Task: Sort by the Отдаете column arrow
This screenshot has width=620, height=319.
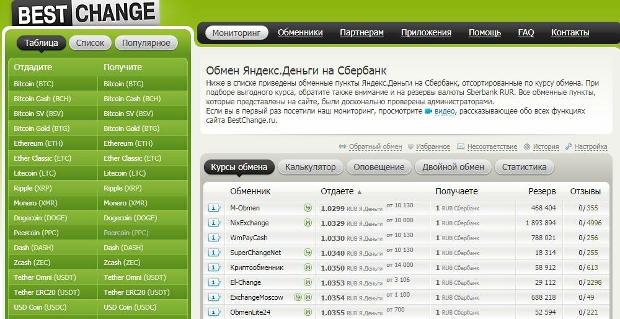Action: pyautogui.click(x=360, y=192)
